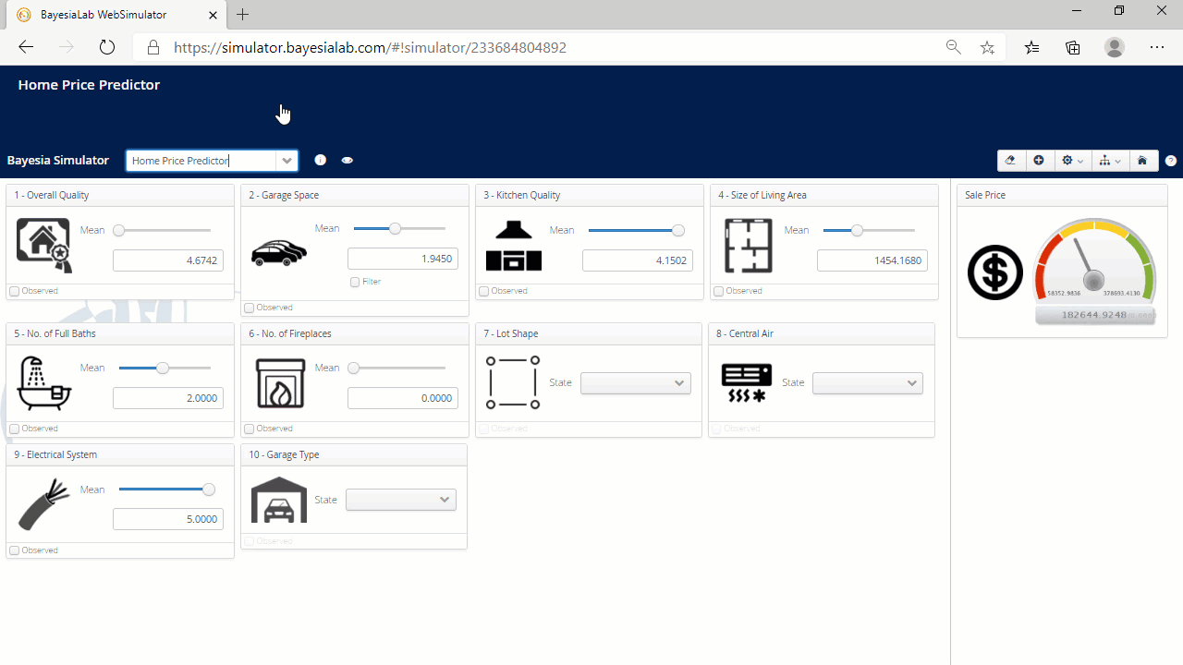This screenshot has height=665, width=1183.
Task: Click the Garage Space cars icon
Action: coord(279,252)
